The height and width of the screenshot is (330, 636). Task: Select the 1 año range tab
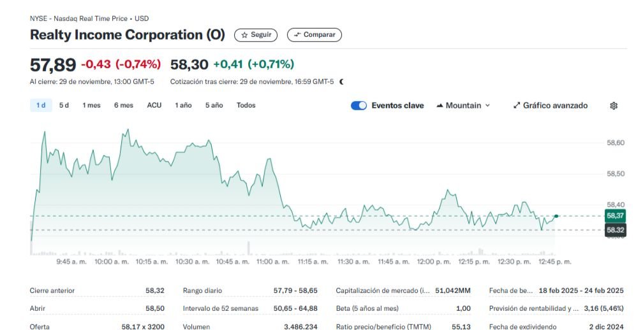click(x=183, y=105)
